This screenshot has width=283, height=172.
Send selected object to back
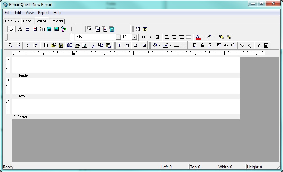(x=229, y=37)
